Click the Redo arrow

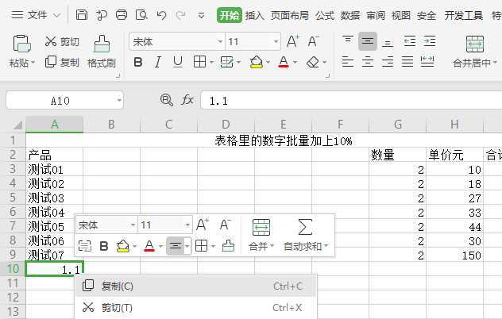(181, 15)
